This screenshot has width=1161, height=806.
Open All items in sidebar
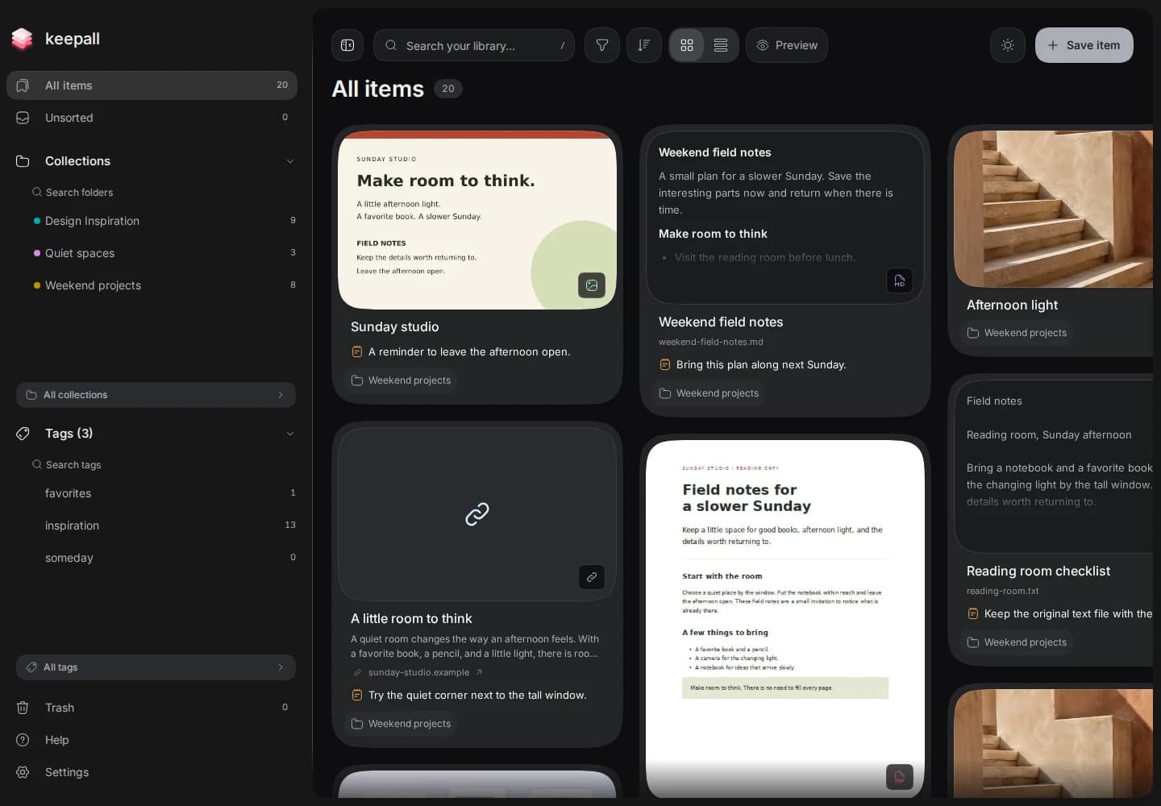[x=152, y=85]
